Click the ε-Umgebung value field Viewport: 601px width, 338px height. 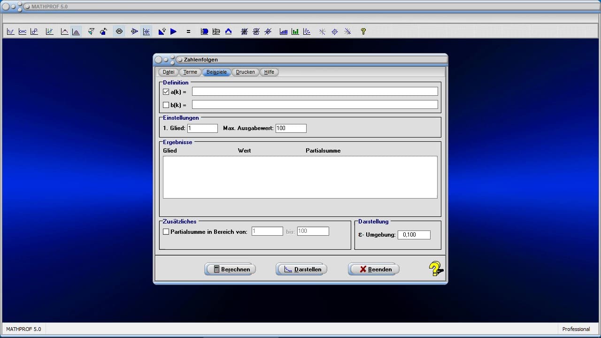(414, 235)
